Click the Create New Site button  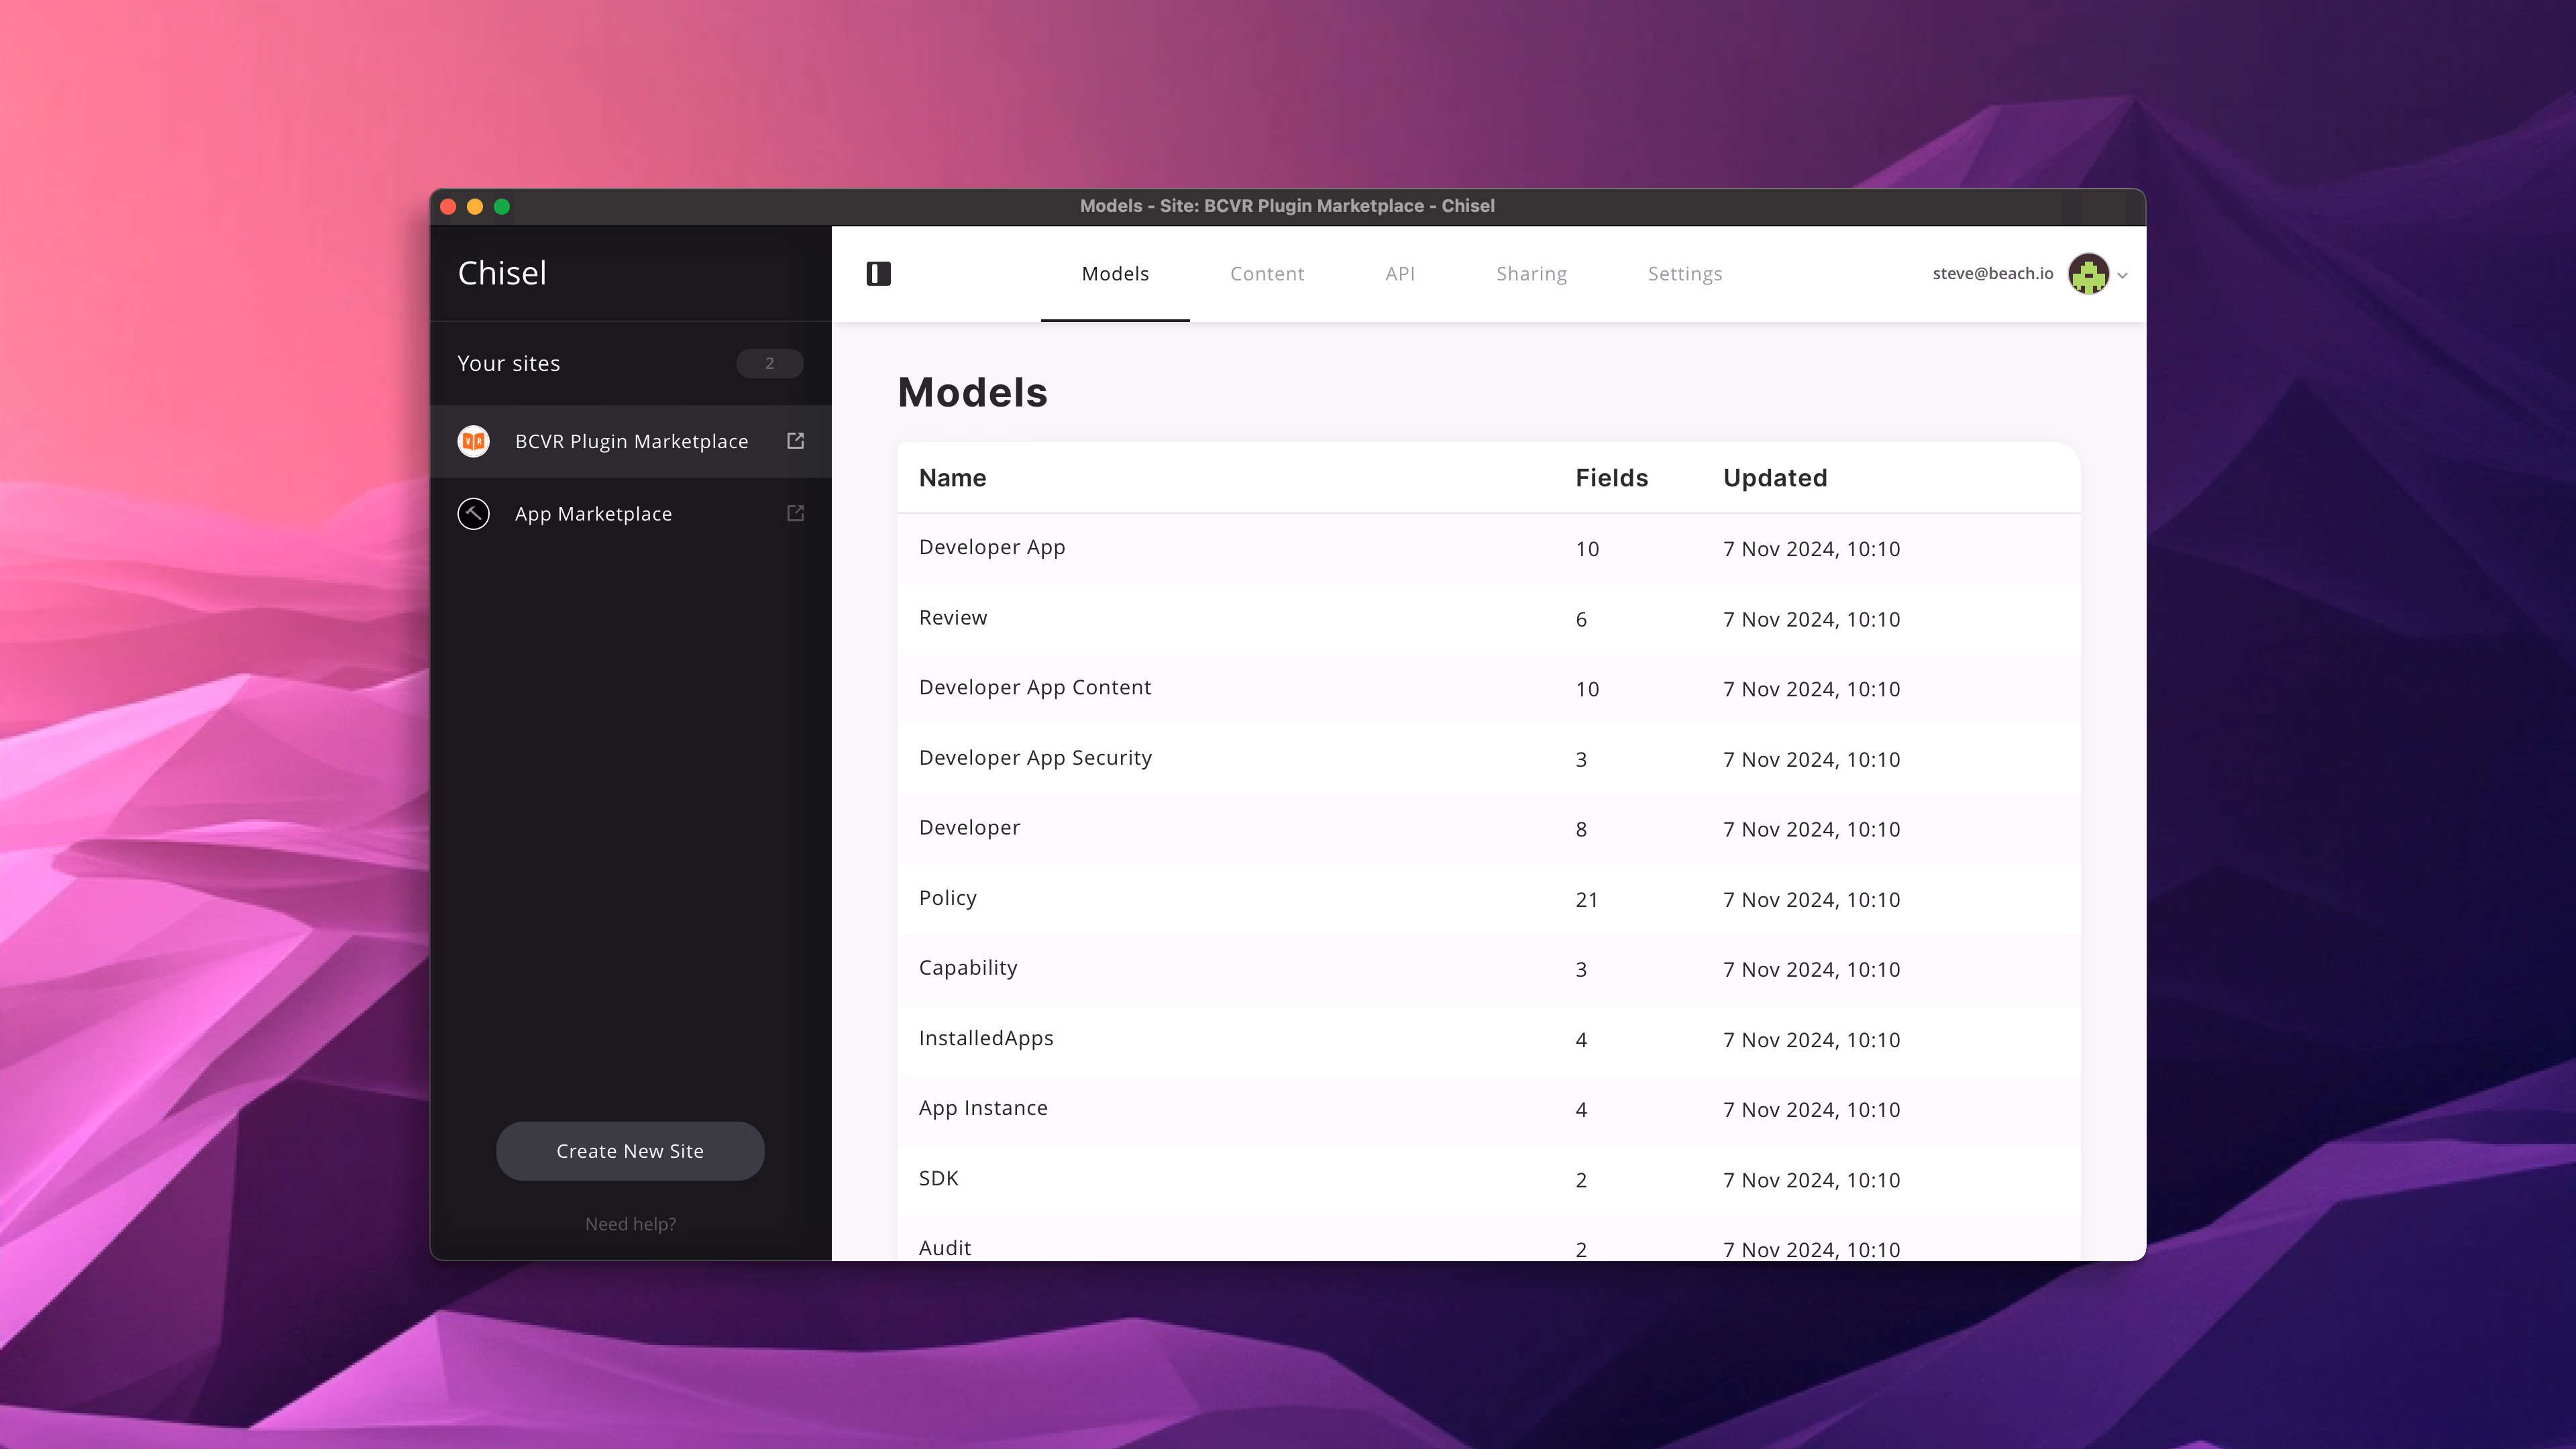630,1151
